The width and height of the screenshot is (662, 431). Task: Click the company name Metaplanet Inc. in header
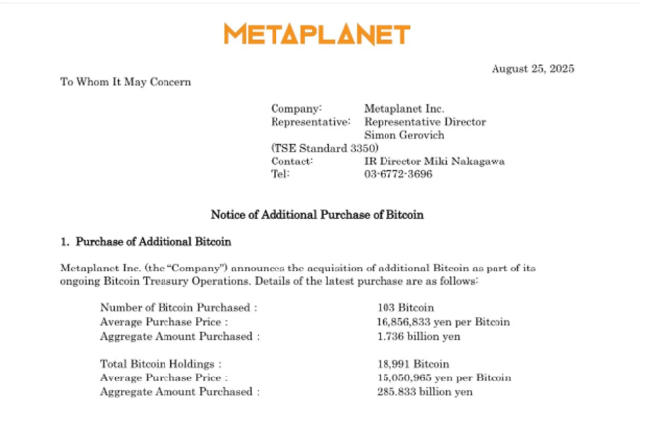(404, 109)
